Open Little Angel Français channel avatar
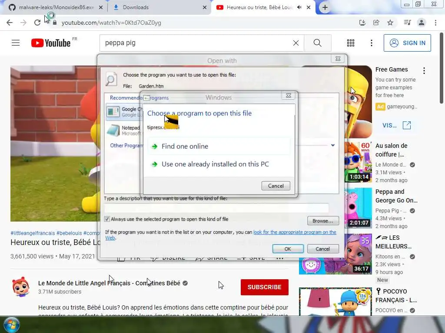This screenshot has height=333, width=445. [21, 286]
